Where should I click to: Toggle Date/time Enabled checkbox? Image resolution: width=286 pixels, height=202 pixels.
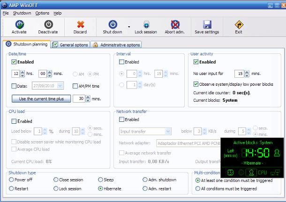click(14, 62)
